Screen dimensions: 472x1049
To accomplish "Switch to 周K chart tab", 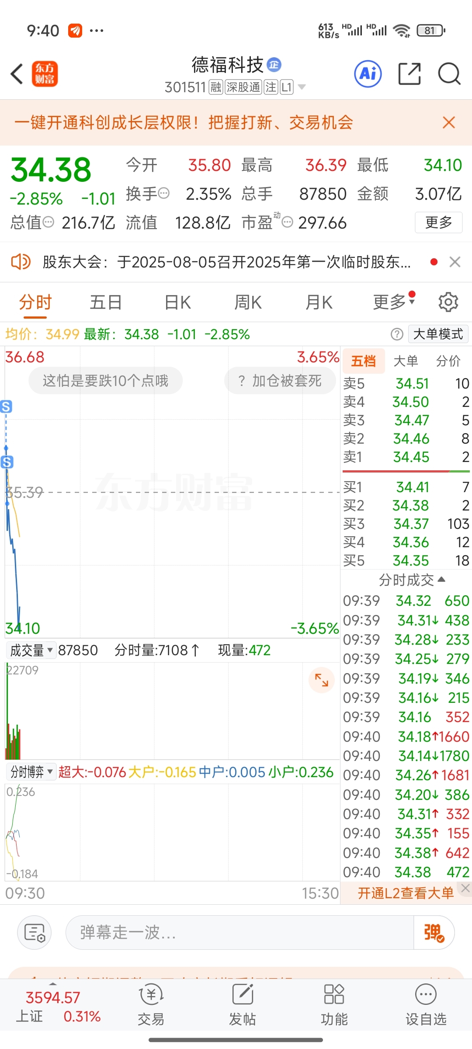I will (248, 302).
